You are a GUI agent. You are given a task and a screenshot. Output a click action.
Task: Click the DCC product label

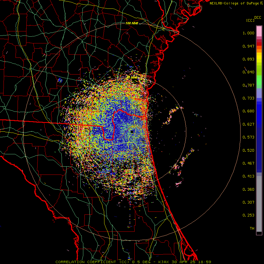click(258, 18)
